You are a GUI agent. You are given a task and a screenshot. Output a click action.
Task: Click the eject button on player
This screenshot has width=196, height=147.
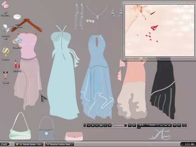click(110, 125)
